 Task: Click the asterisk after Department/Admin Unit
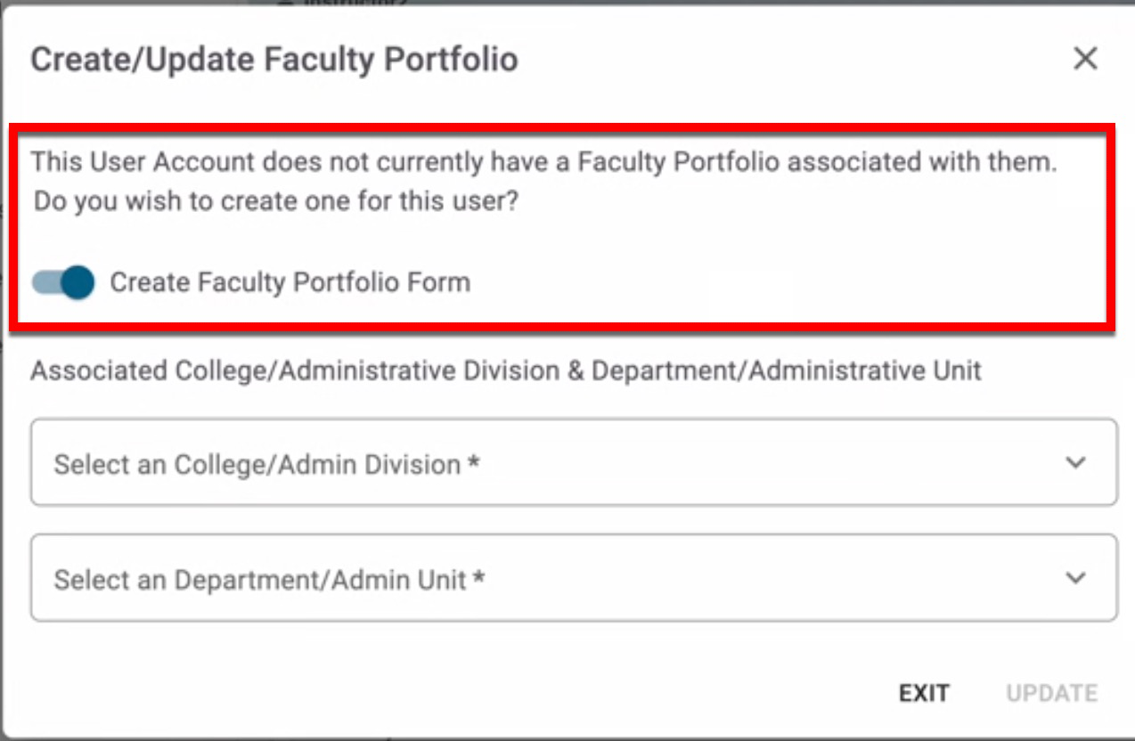click(479, 579)
